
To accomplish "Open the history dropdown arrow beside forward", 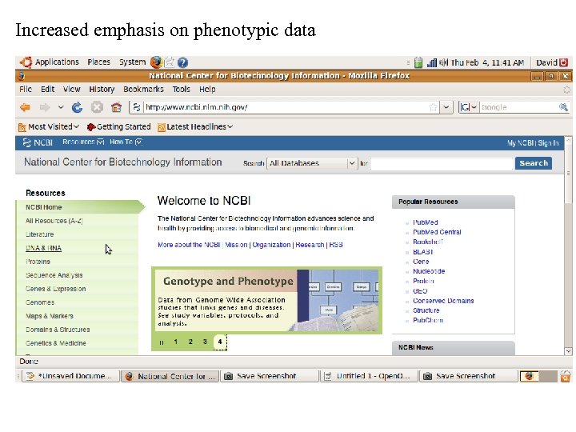I will [61, 107].
